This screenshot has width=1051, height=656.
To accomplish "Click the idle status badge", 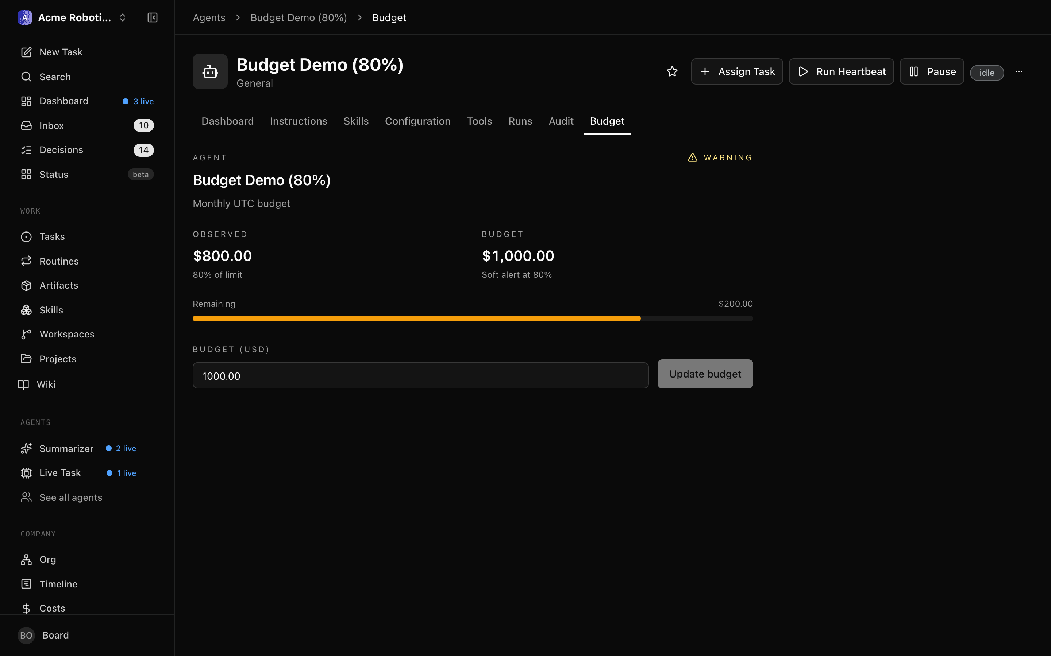I will [987, 73].
